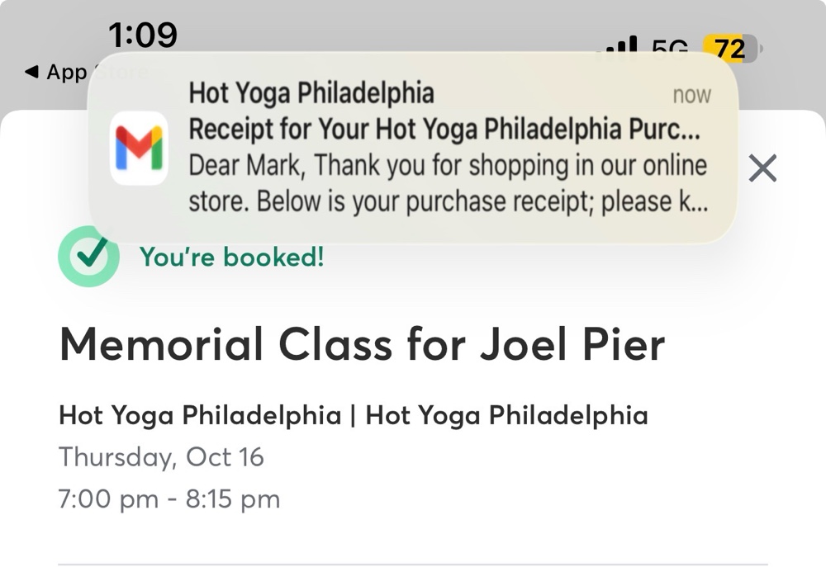Return to the App Store label

tap(68, 73)
